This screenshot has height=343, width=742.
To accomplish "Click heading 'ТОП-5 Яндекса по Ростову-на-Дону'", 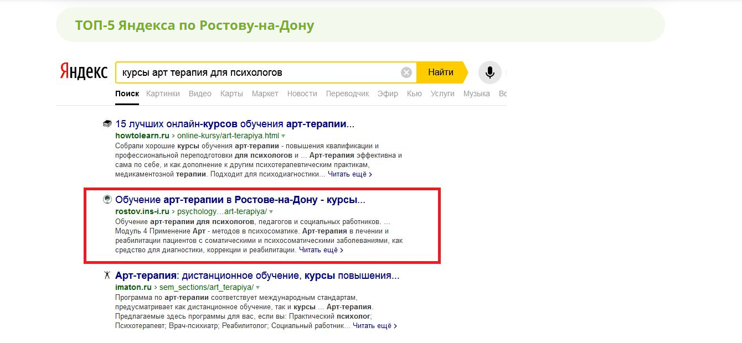I will 194,25.
